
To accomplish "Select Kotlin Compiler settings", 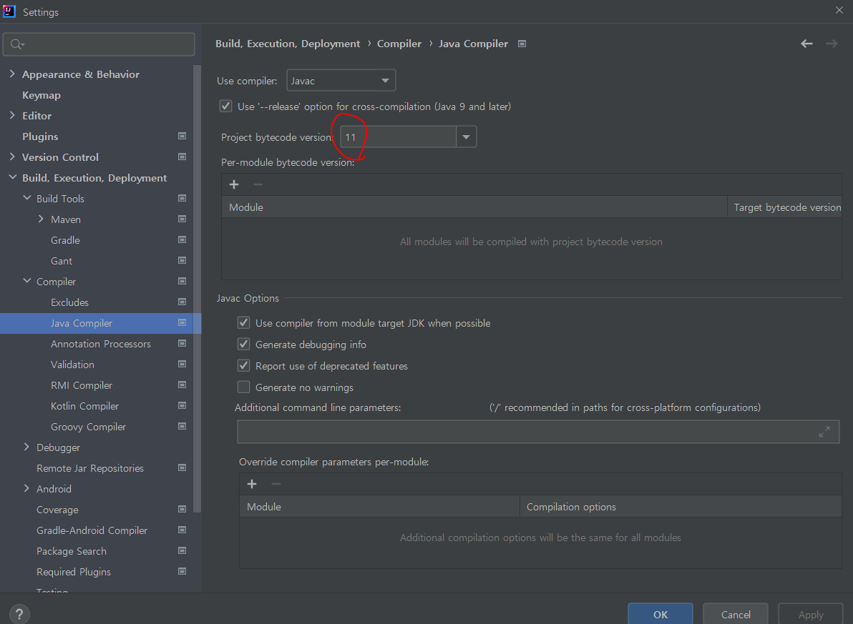I will (x=85, y=406).
